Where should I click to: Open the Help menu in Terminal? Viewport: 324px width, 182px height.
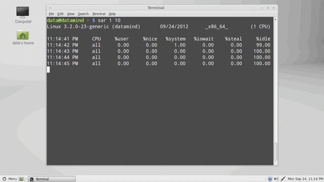112,14
